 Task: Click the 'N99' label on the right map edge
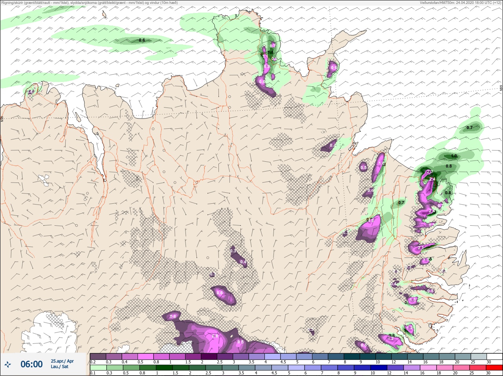(x=501, y=88)
